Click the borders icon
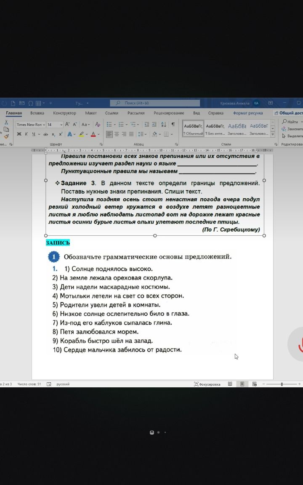The height and width of the screenshot is (485, 303). (x=166, y=134)
